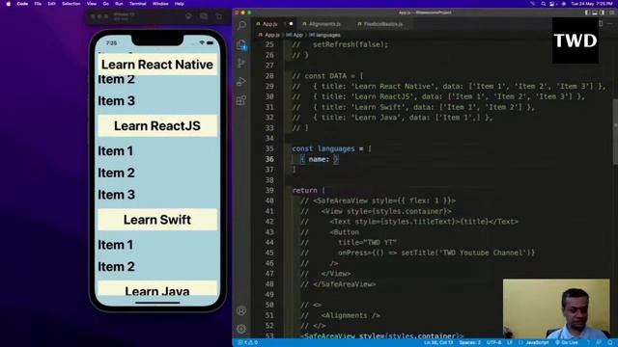Click the split editor icon
Viewport: 618px width, 347px height.
pyautogui.click(x=601, y=23)
